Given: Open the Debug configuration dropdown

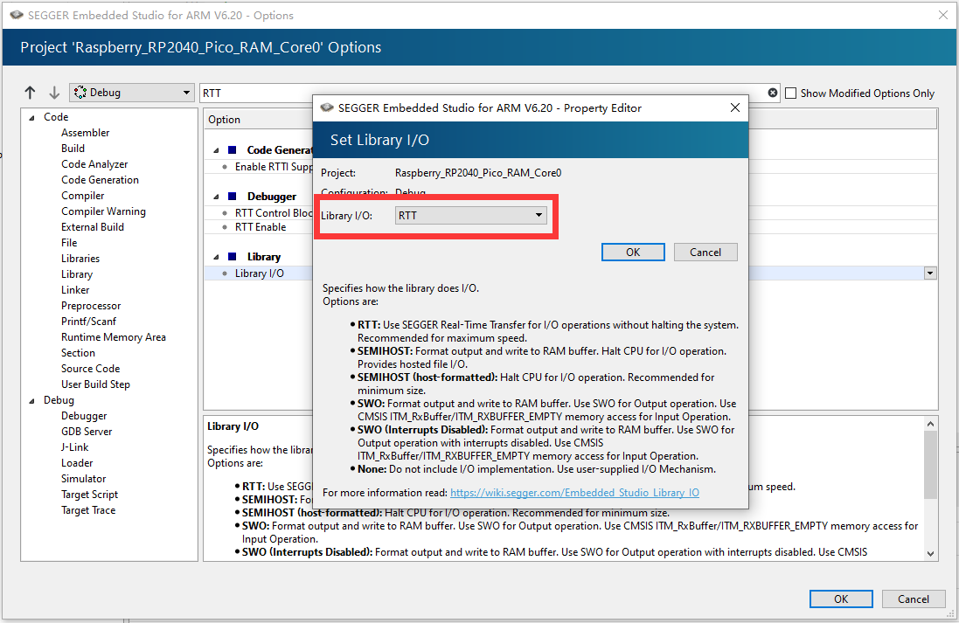Looking at the screenshot, I should point(131,93).
